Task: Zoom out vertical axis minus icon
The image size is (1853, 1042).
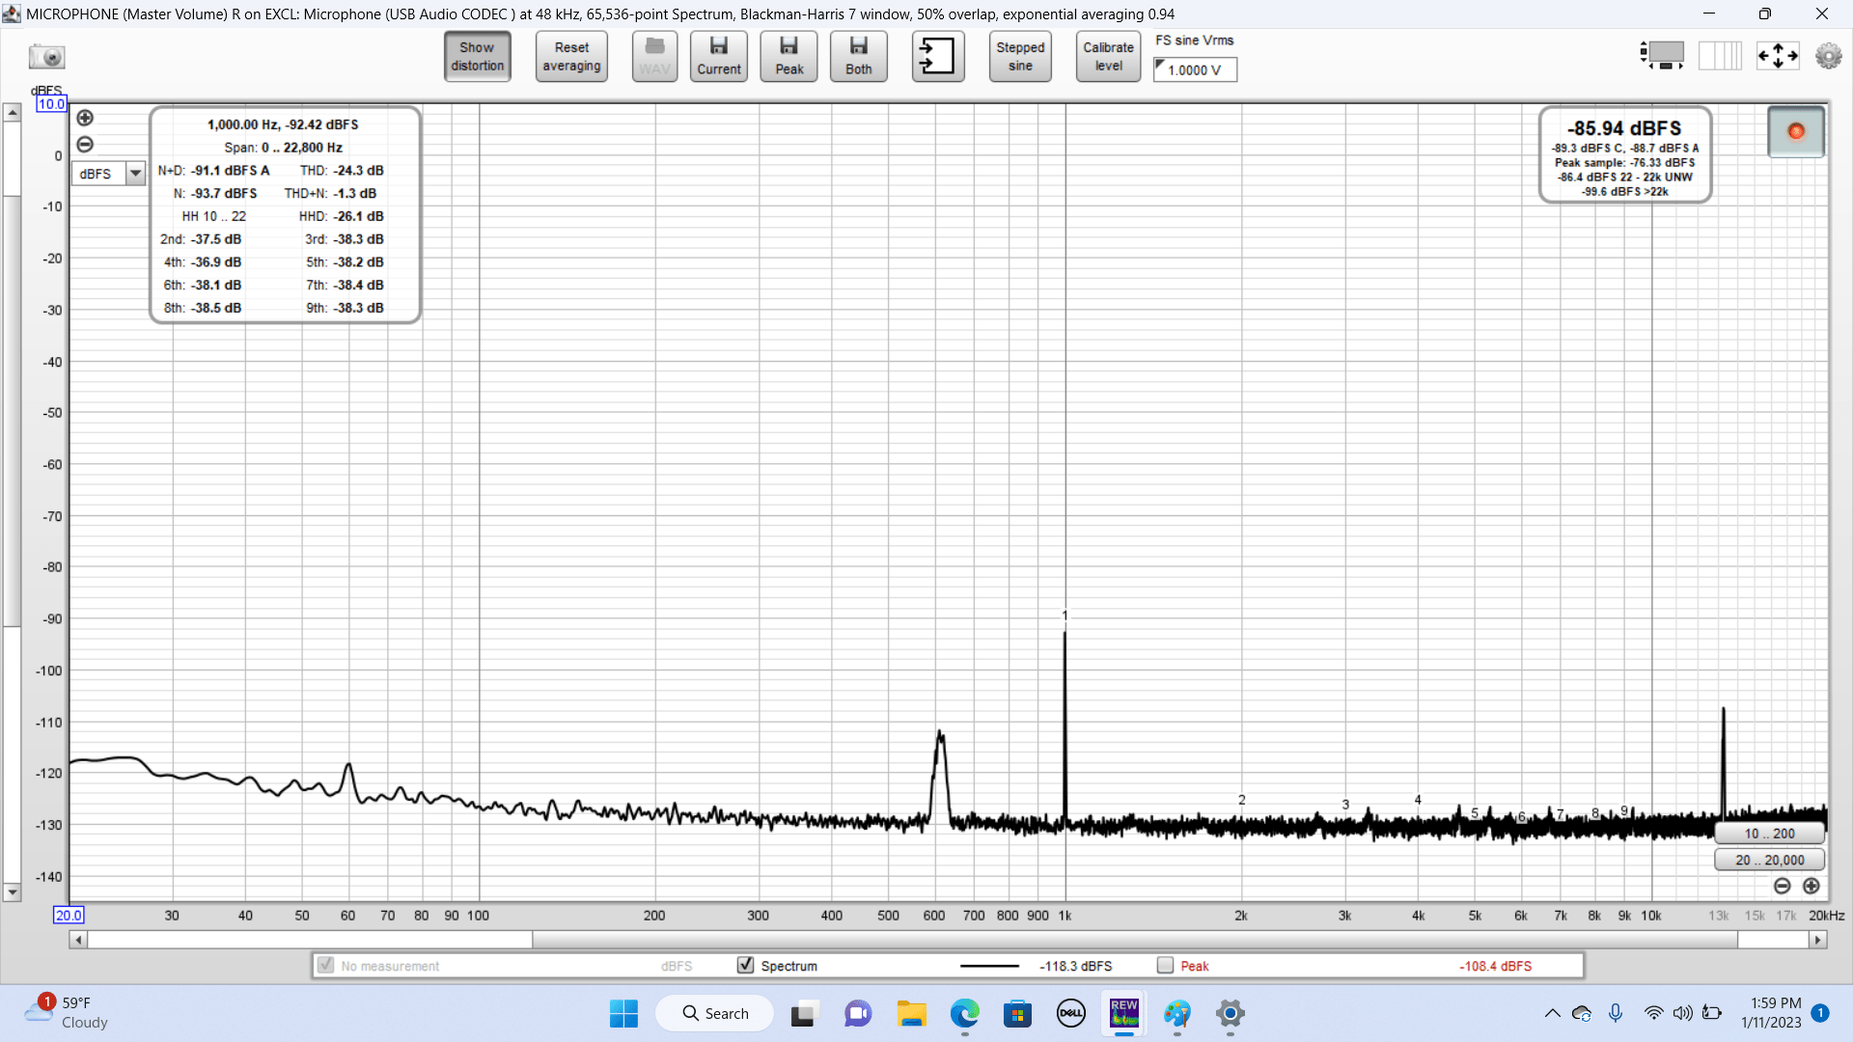Action: [x=85, y=145]
